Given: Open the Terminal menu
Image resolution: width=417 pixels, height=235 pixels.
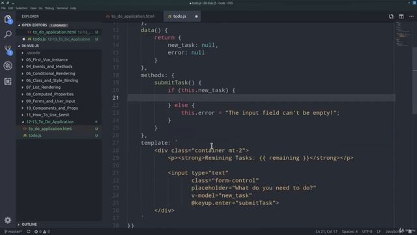Looking at the screenshot, I should (x=62, y=8).
